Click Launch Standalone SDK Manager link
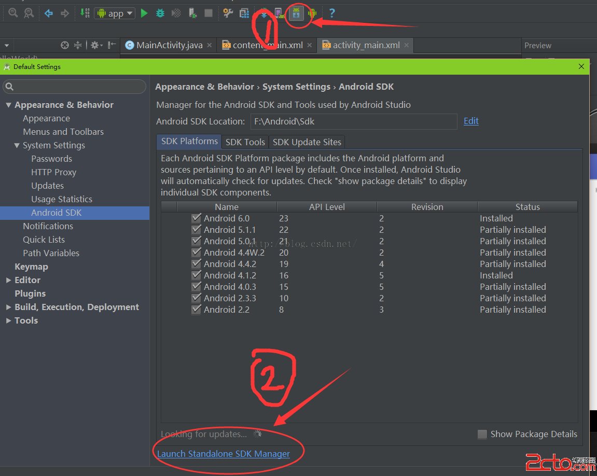The height and width of the screenshot is (476, 597). 223,454
